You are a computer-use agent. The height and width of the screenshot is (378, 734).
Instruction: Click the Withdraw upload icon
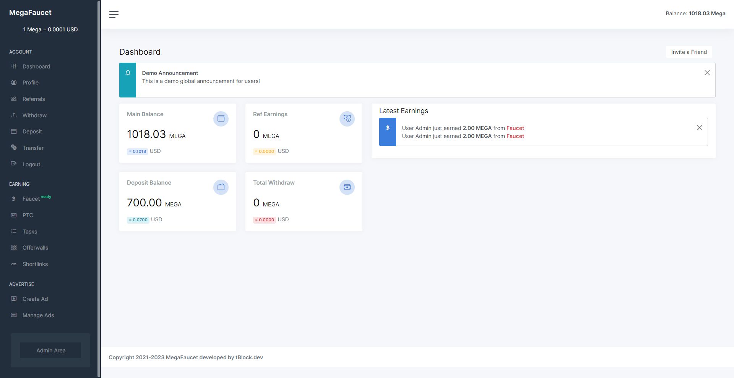[x=14, y=115]
